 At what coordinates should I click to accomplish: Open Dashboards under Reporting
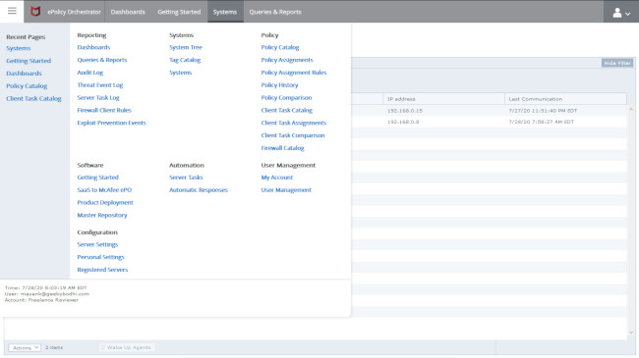[93, 47]
